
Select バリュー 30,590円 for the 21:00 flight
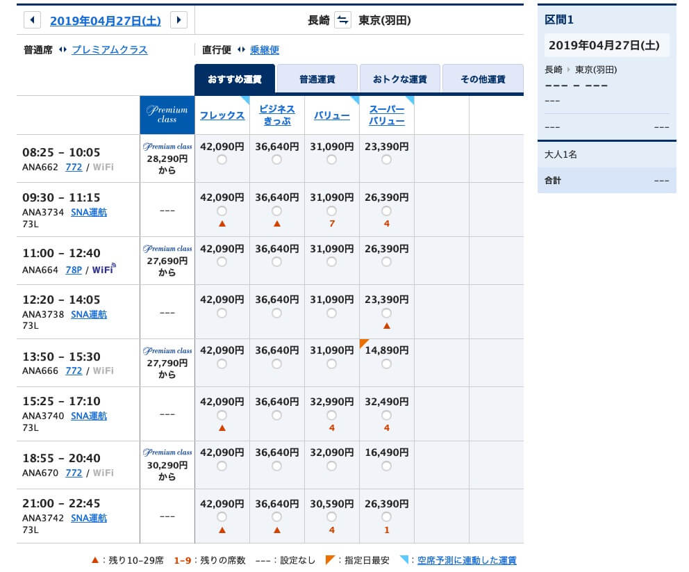[x=332, y=517]
